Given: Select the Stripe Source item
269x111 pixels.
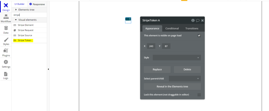Looking at the screenshot, I should point(29,35).
